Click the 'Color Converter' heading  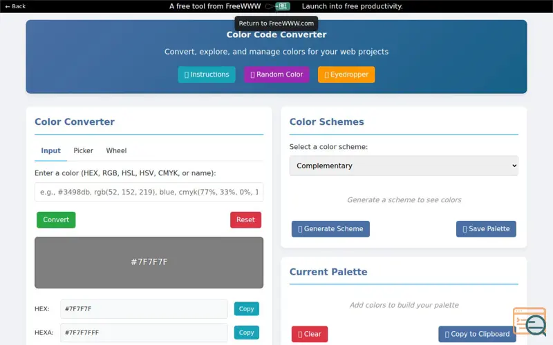pyautogui.click(x=75, y=122)
